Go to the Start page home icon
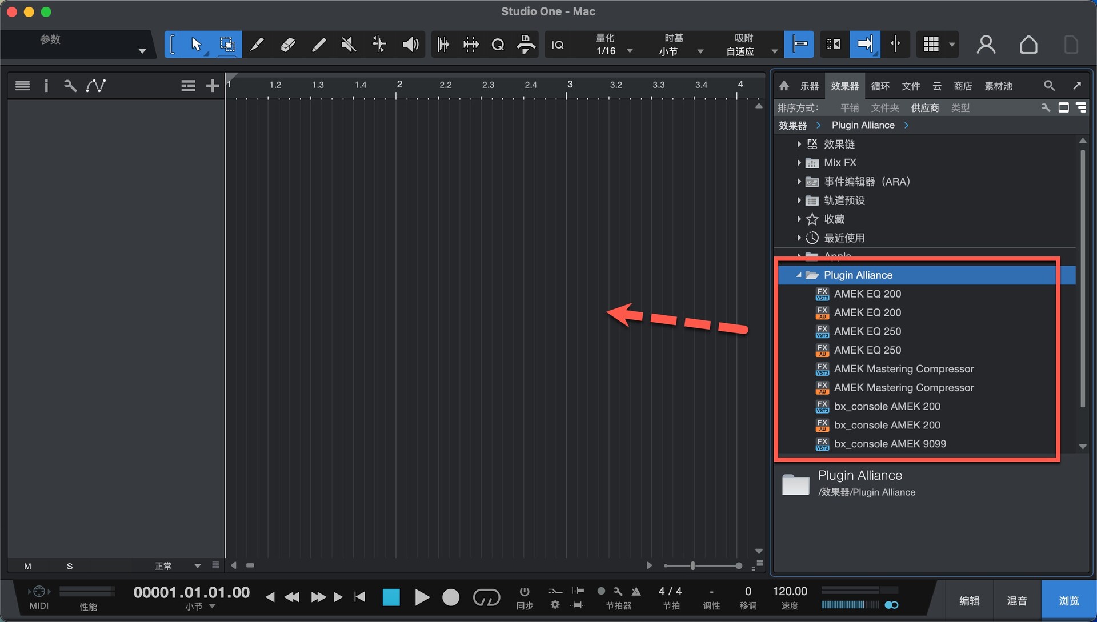This screenshot has width=1097, height=622. coord(1028,45)
